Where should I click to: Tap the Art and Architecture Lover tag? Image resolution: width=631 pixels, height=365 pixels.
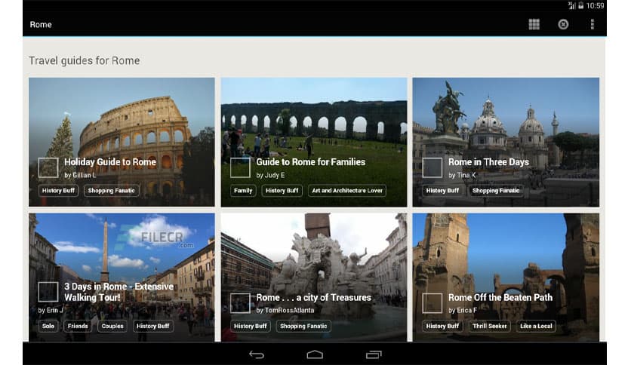pyautogui.click(x=348, y=191)
